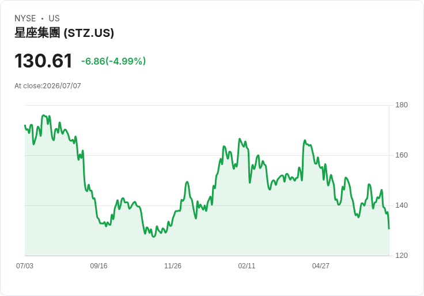Image resolution: width=424 pixels, height=296 pixels.
Task: Click the 140 price axis label
Action: [402, 205]
